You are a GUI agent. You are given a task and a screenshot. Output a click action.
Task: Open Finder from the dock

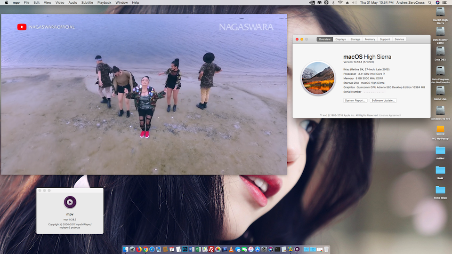[x=126, y=249]
